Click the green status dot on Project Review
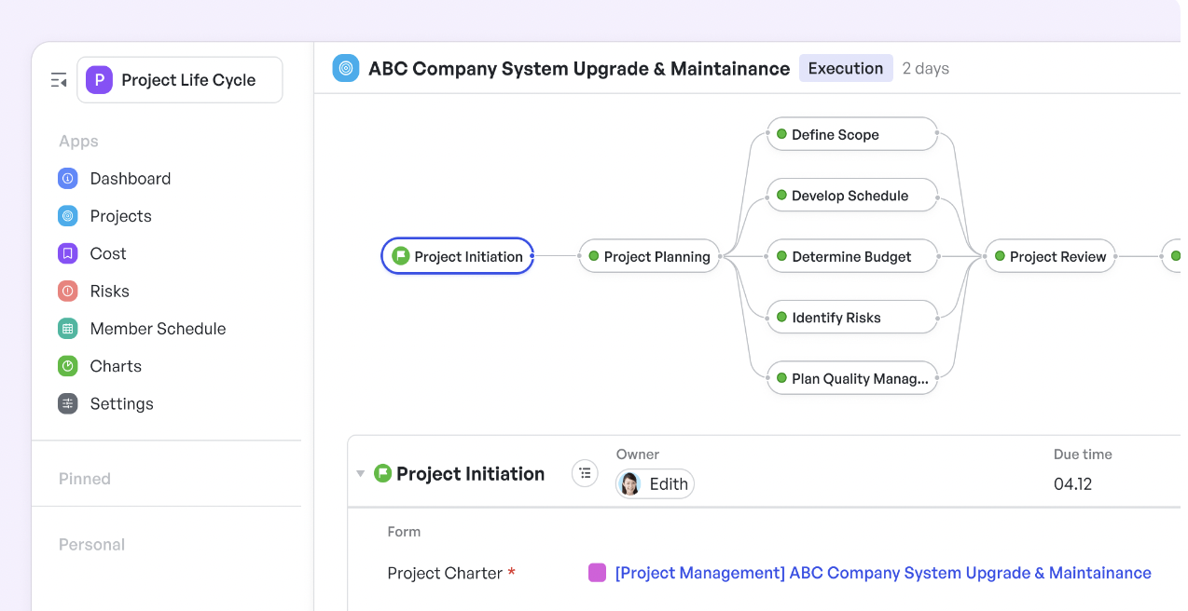Screen dimensions: 1188x611 pyautogui.click(x=1000, y=256)
